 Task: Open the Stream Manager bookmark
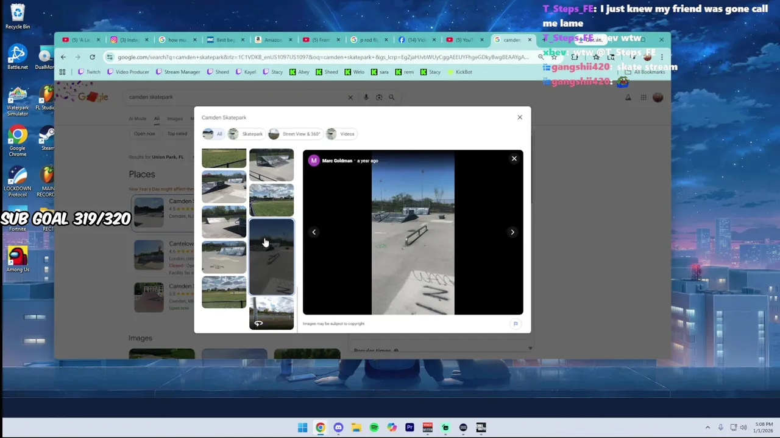click(x=178, y=72)
